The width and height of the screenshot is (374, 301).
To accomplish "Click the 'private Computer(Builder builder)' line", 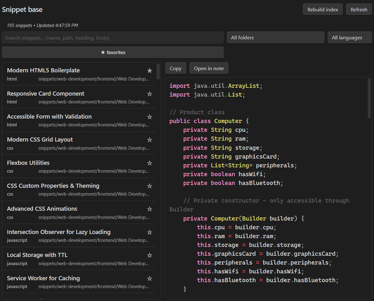I will pos(244,218).
